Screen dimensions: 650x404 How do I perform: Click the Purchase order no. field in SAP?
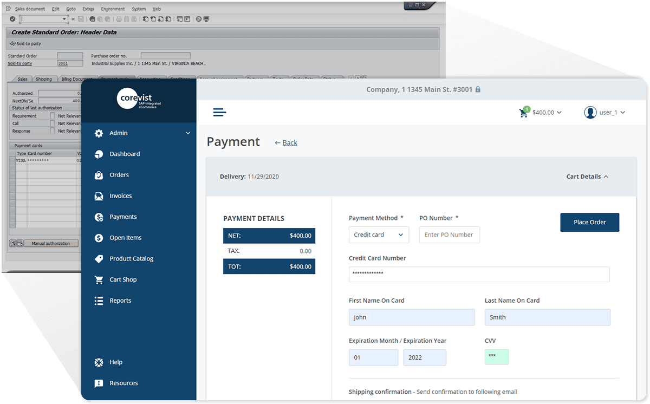pos(166,56)
